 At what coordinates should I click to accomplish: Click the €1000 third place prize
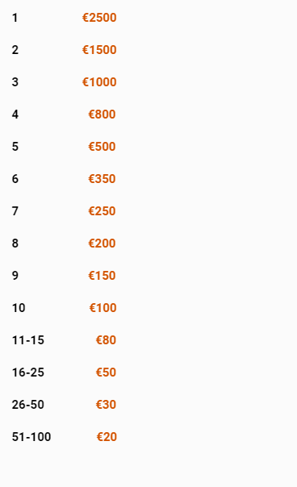pyautogui.click(x=99, y=82)
